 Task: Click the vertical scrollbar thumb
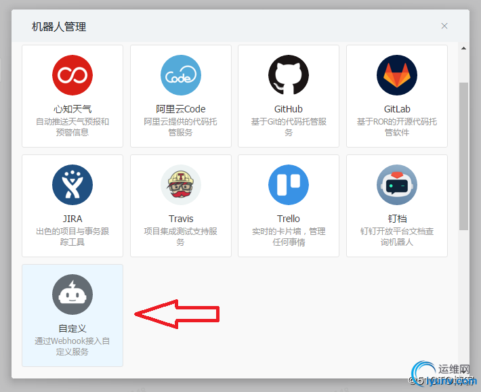click(463, 156)
